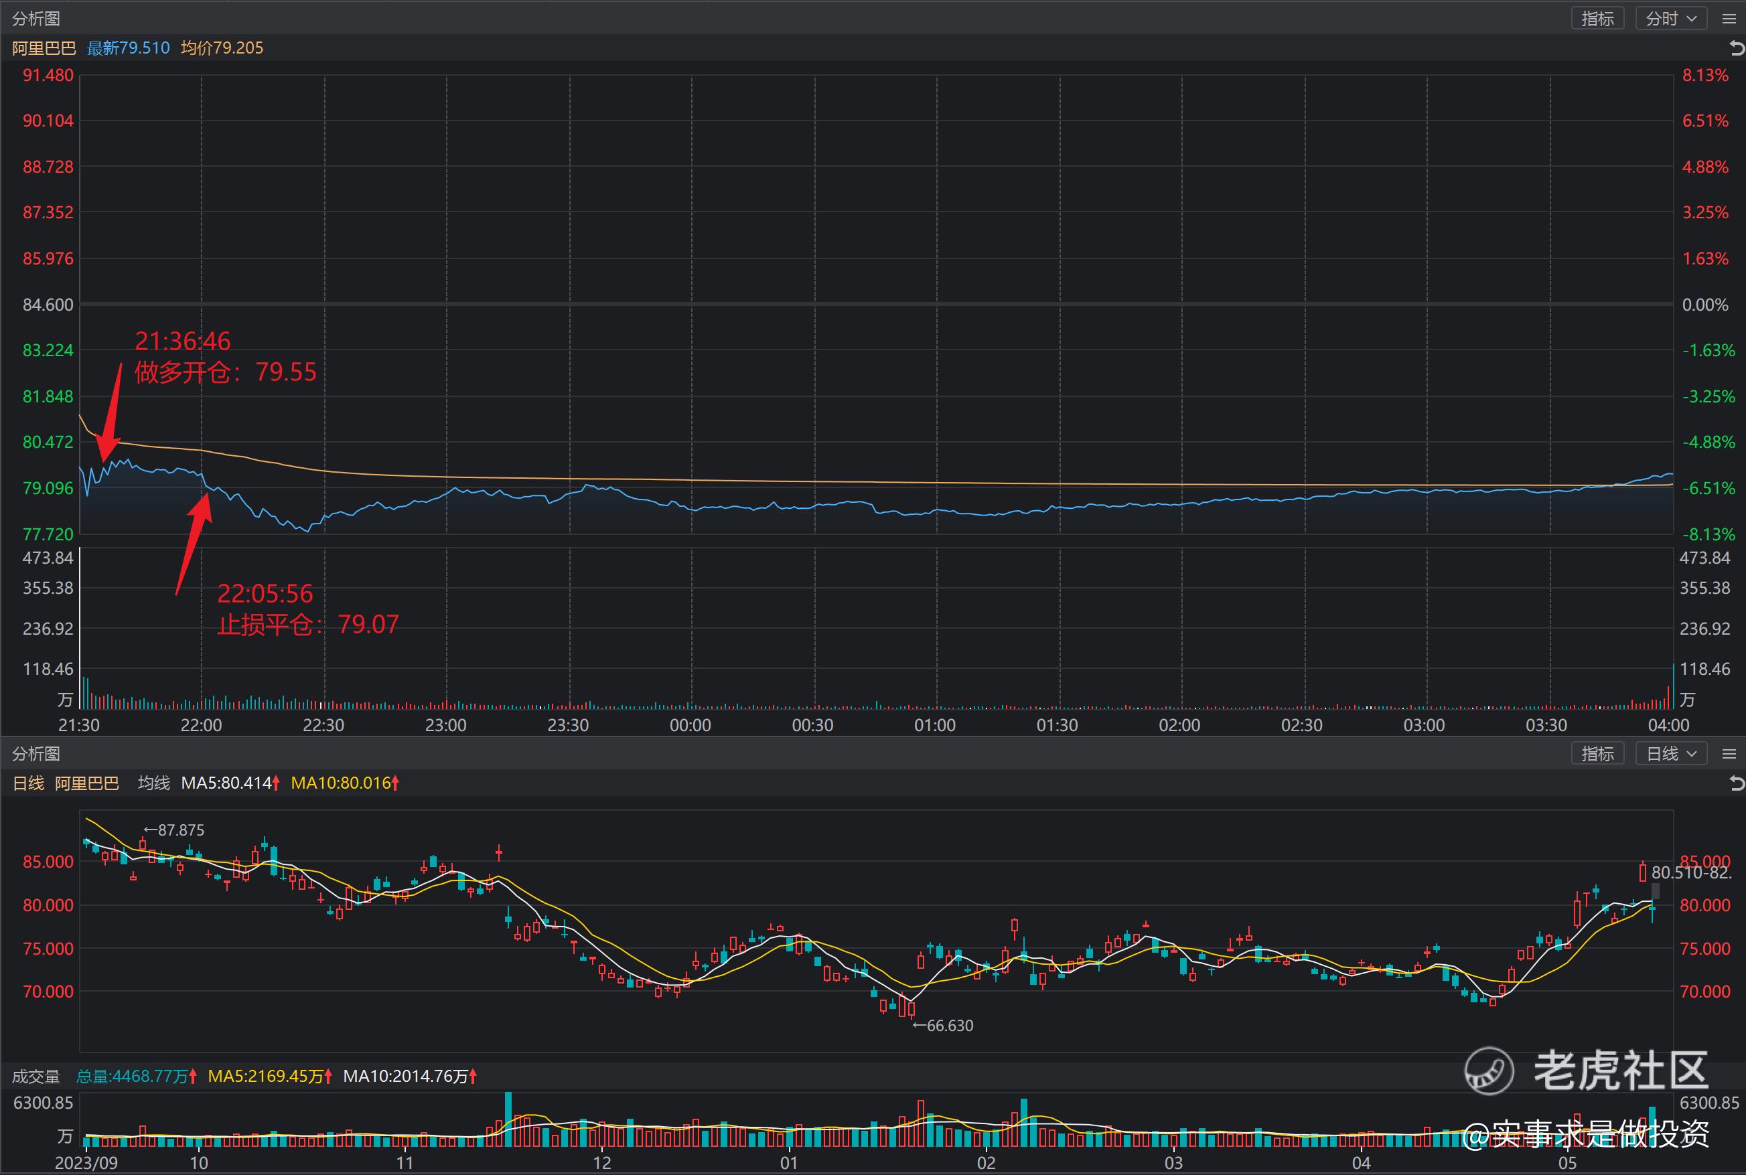Toggle the 均价79.205 average price label
The image size is (1746, 1175).
[222, 48]
